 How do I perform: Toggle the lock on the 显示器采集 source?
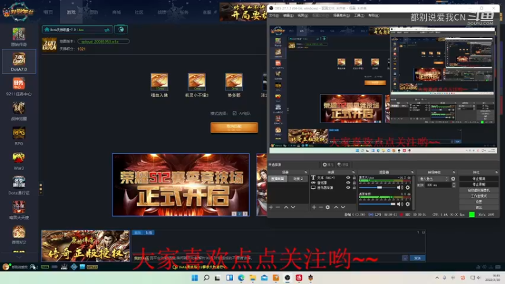click(x=354, y=187)
